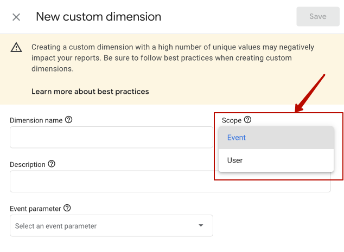
Task: Click help icon next to Scope
Action: [x=247, y=120]
